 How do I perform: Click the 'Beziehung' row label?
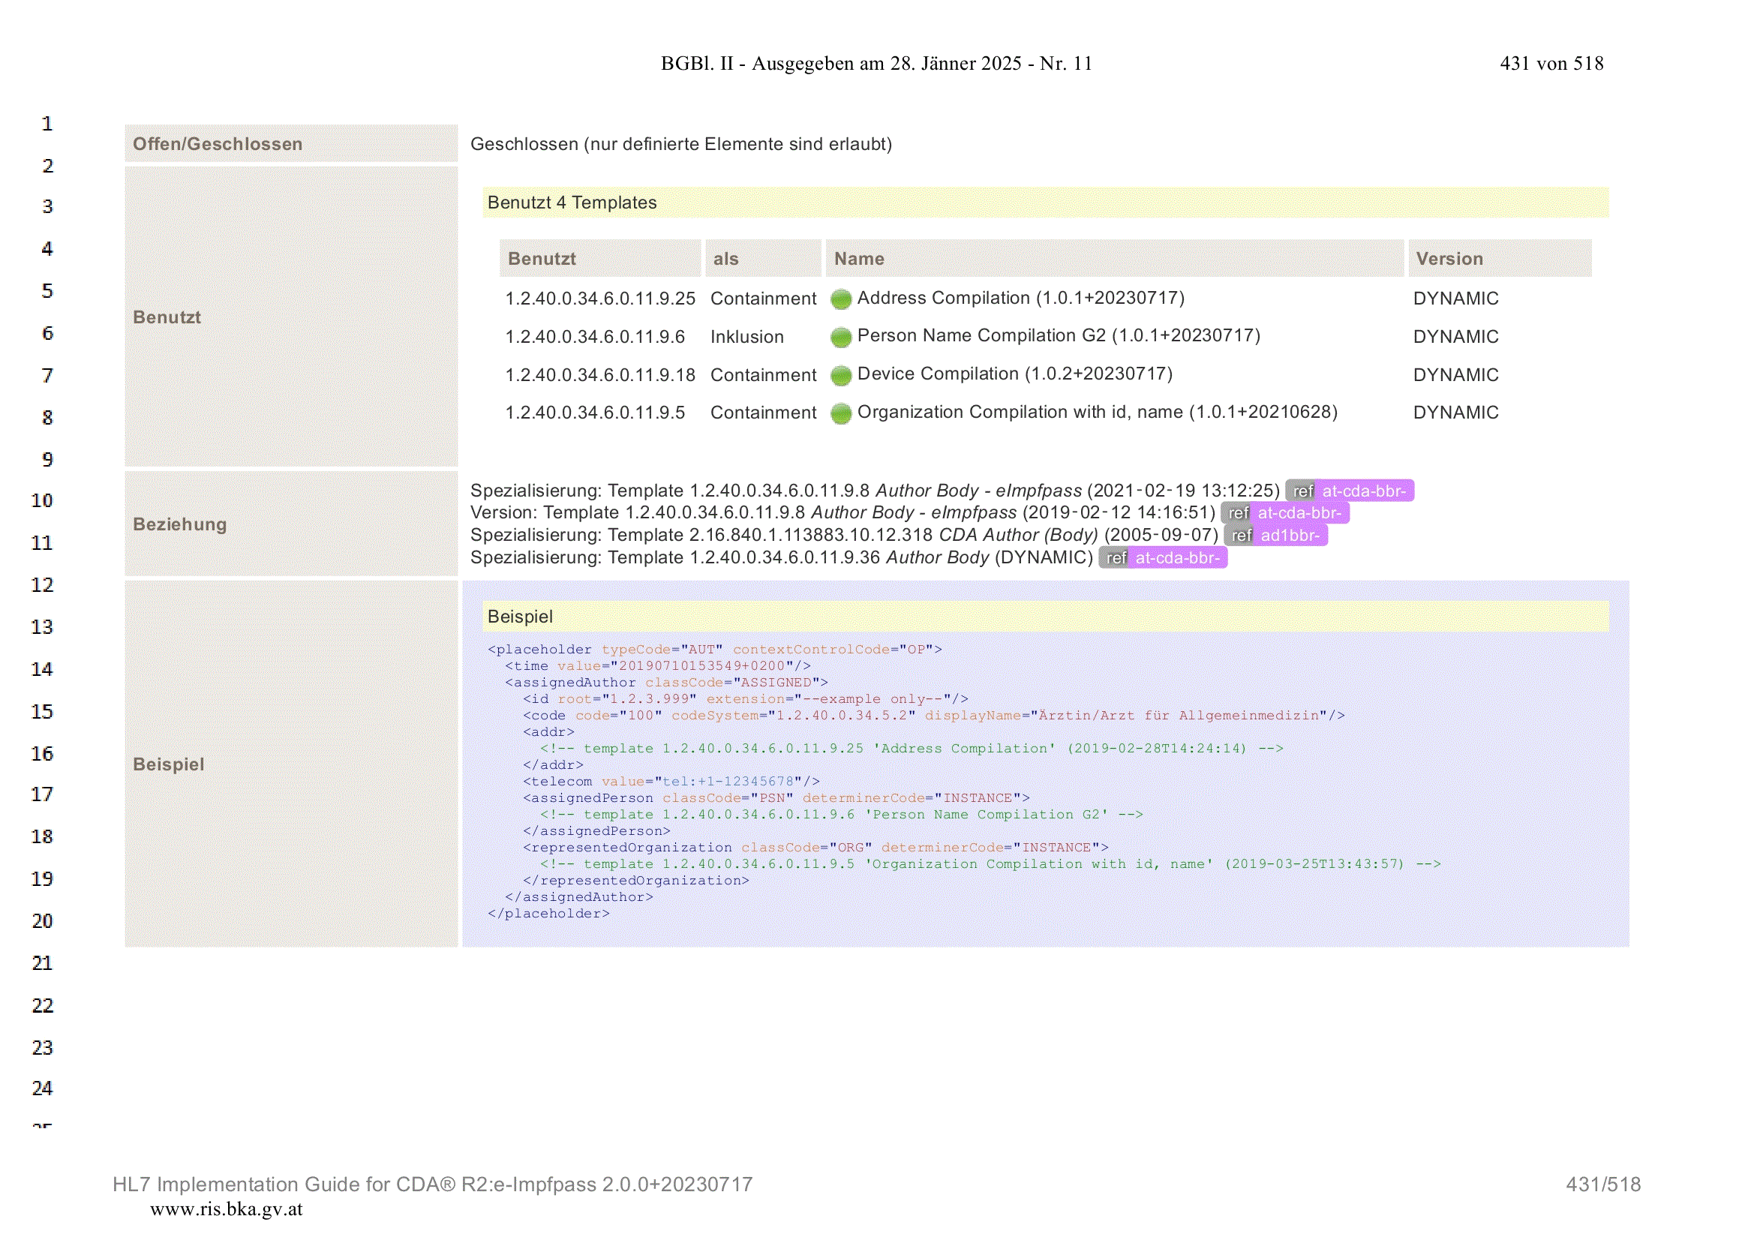pyautogui.click(x=179, y=524)
